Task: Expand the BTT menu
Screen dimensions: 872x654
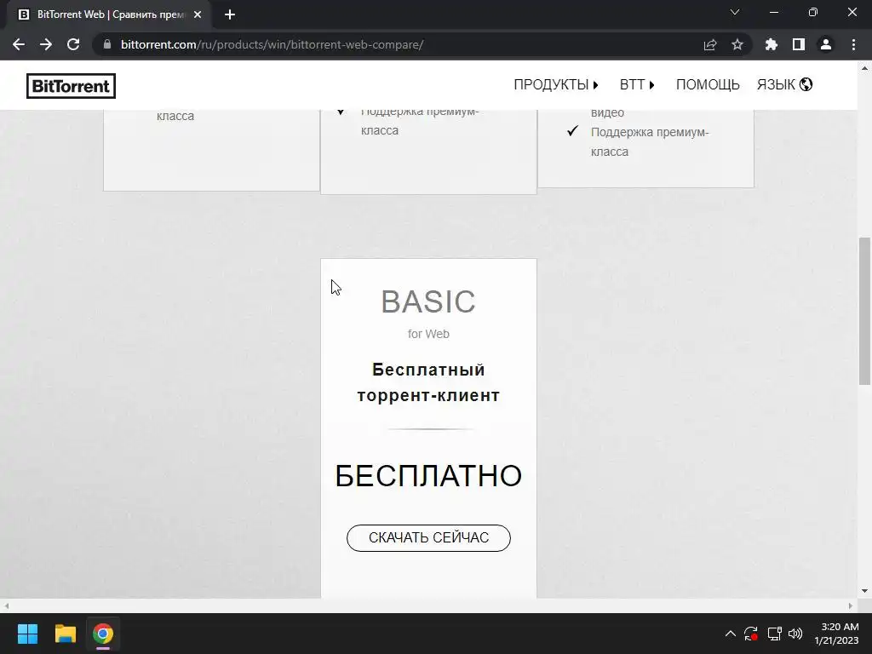Action: coord(637,84)
